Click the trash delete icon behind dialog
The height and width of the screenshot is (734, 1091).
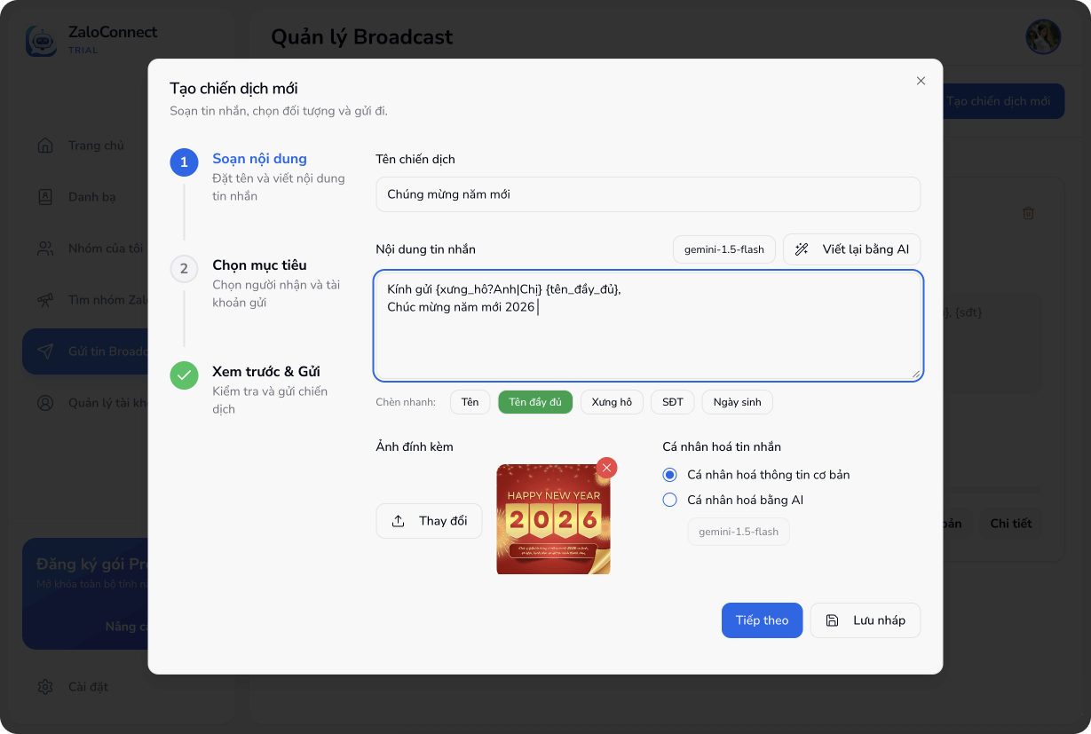point(1028,213)
